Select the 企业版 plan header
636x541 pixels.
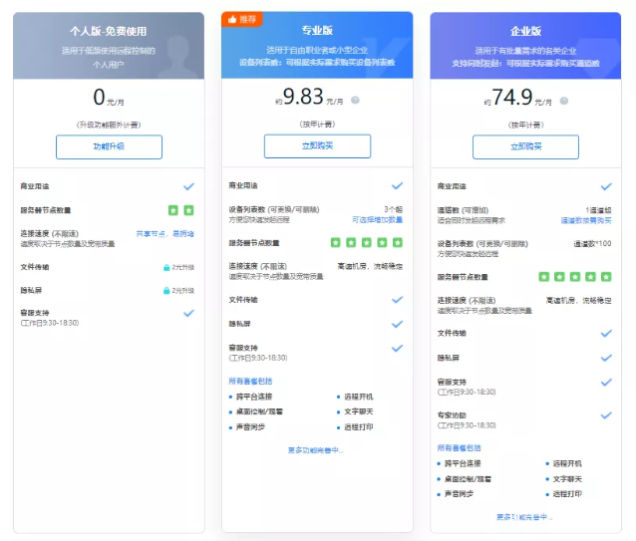(x=525, y=31)
